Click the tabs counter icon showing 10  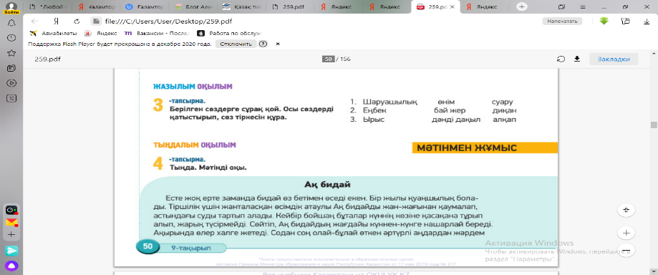point(11,98)
